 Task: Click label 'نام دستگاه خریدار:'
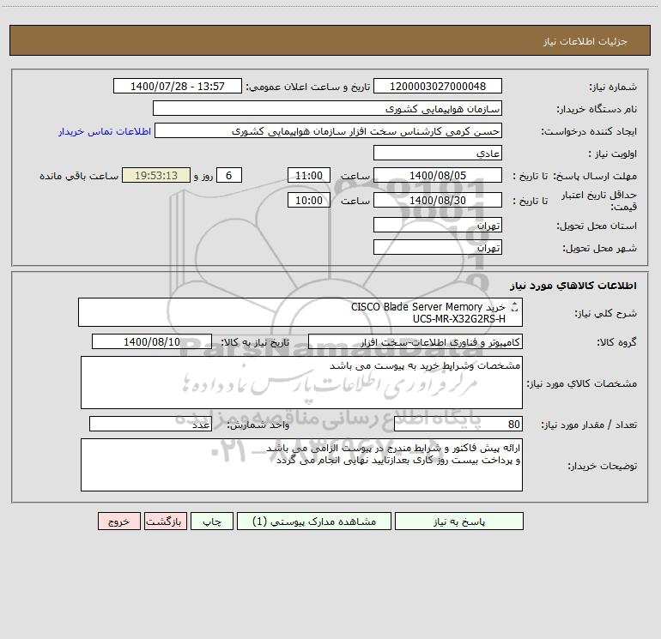(597, 110)
